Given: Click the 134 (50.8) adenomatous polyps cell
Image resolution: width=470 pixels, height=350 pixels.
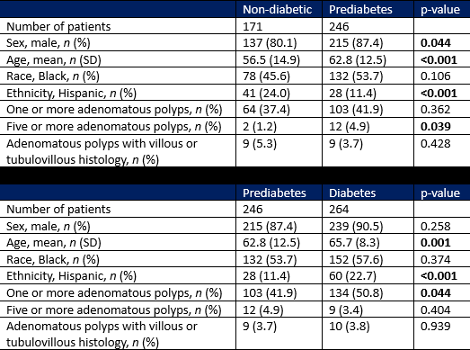Looking at the screenshot, I should coord(356,293).
